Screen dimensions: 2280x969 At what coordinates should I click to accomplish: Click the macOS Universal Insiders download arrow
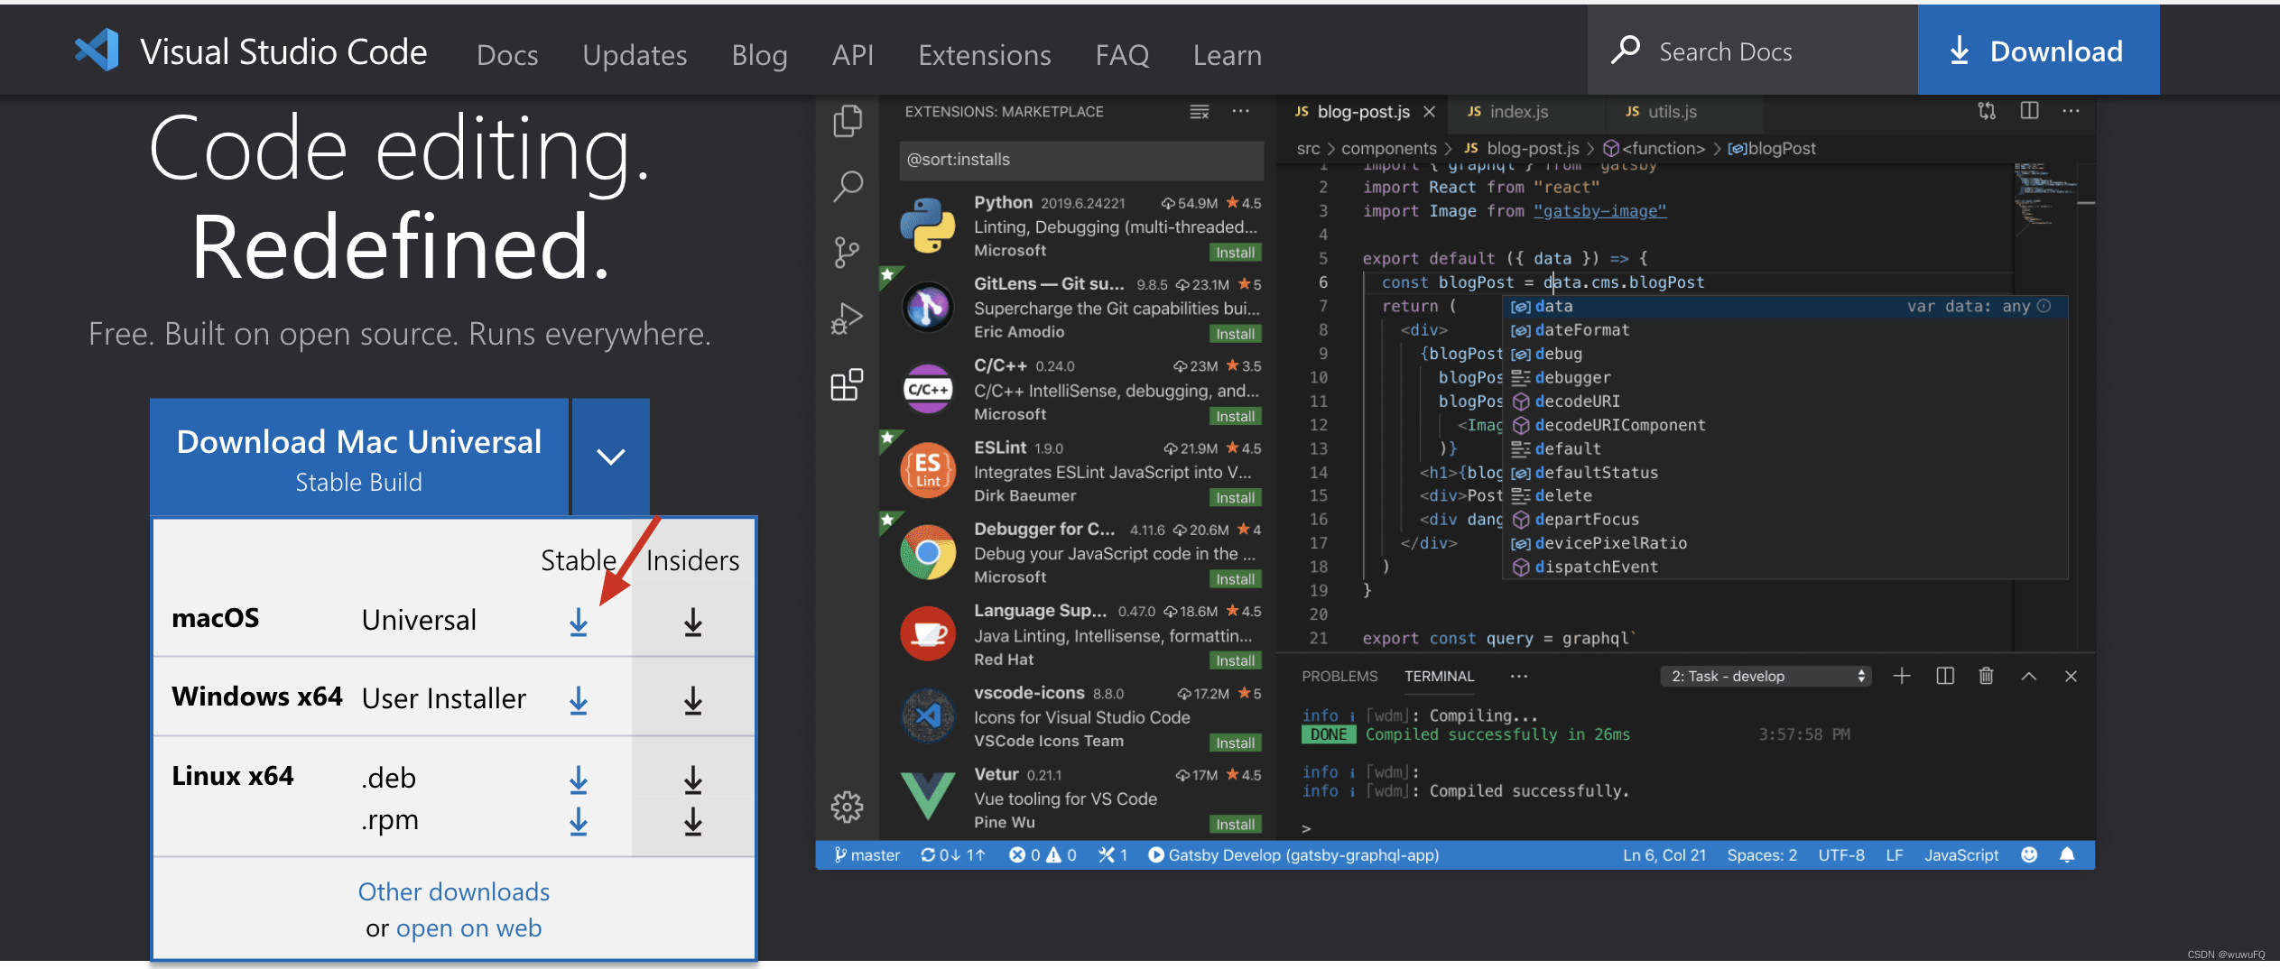coord(693,622)
